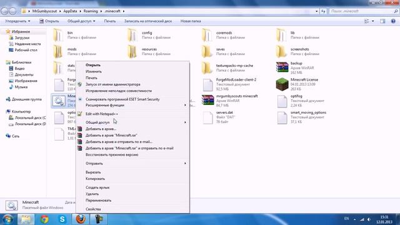The image size is (400, 225).
Task: Select the mrgumbyscouts minecraft archive icon
Action: tap(207, 100)
